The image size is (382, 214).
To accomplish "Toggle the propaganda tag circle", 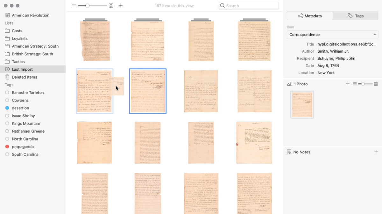I will (7, 147).
